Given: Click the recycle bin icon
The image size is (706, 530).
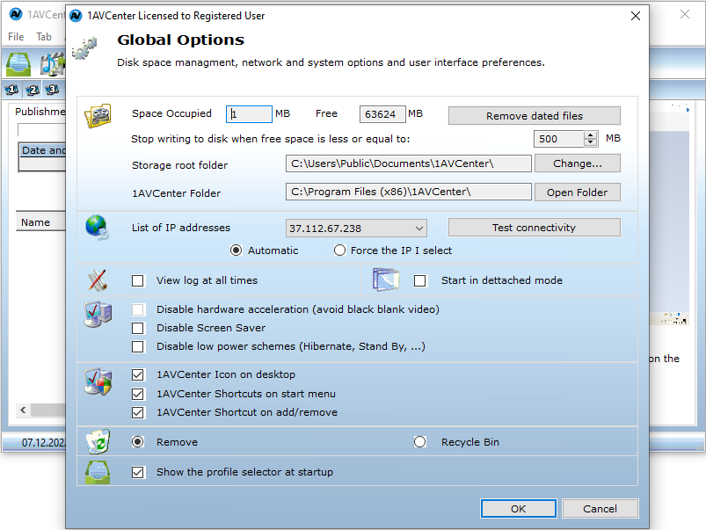Looking at the screenshot, I should [x=98, y=441].
